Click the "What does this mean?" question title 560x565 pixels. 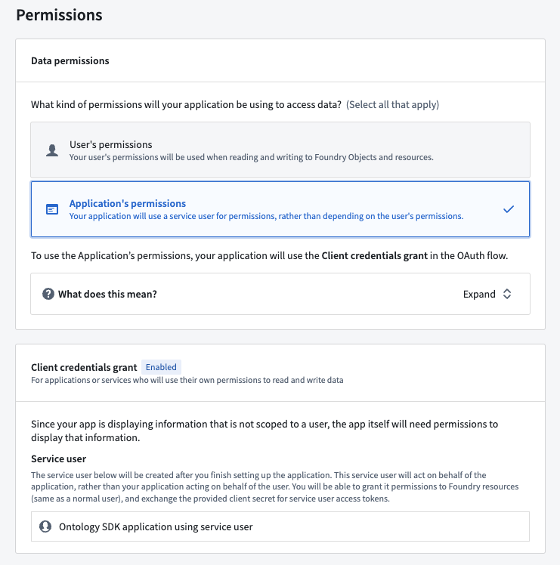click(107, 294)
